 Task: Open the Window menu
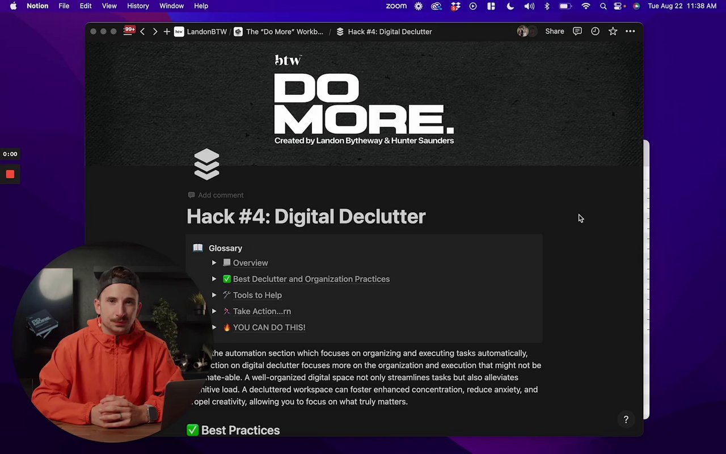point(171,6)
